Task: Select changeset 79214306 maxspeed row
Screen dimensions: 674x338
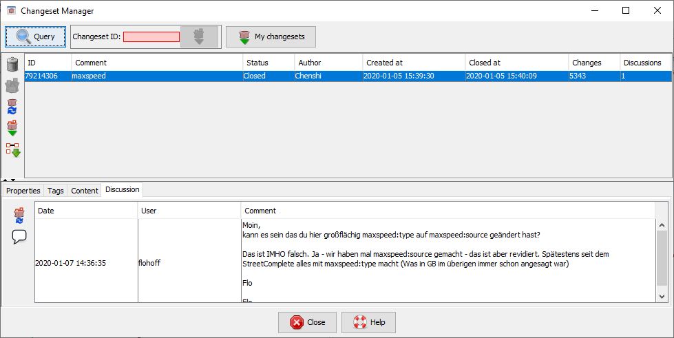Action: click(275, 76)
